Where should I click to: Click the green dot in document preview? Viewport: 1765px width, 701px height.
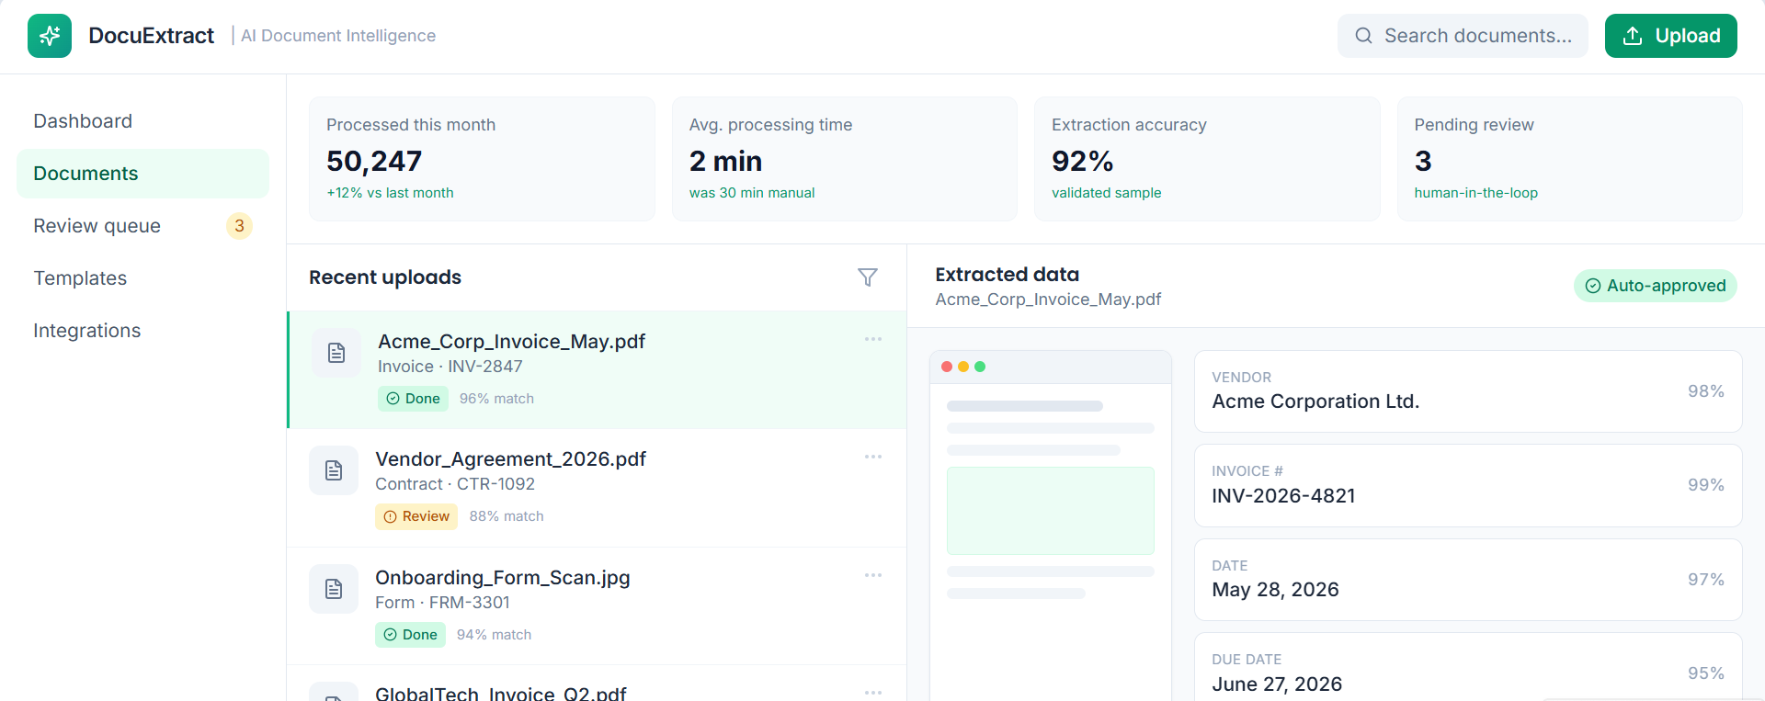[980, 367]
